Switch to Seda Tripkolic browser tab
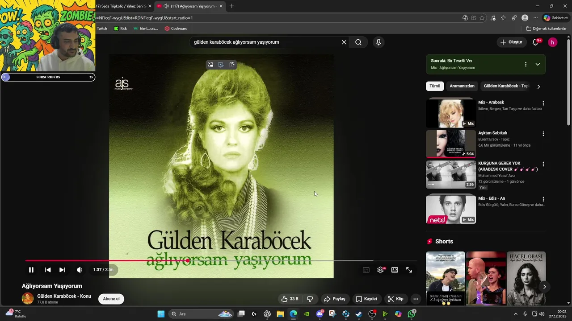Screen dimensions: 572x321 (121, 6)
